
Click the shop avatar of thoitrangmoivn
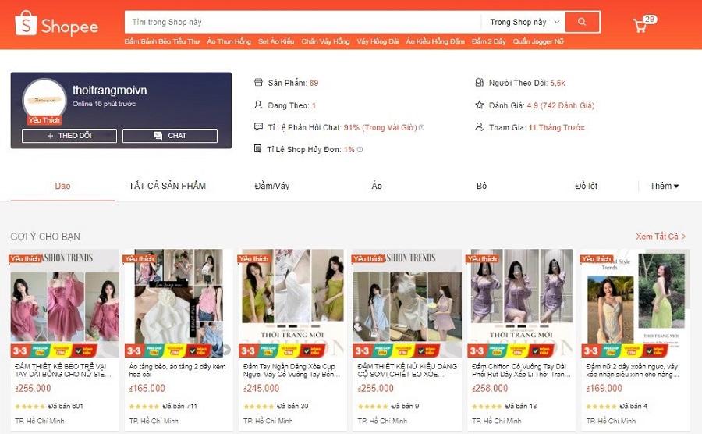pyautogui.click(x=44, y=100)
